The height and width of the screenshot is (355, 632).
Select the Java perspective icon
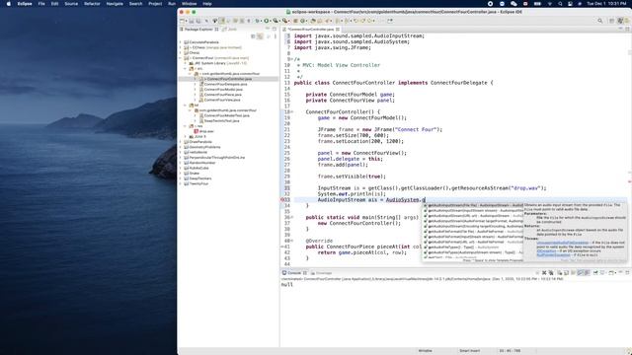pos(620,21)
